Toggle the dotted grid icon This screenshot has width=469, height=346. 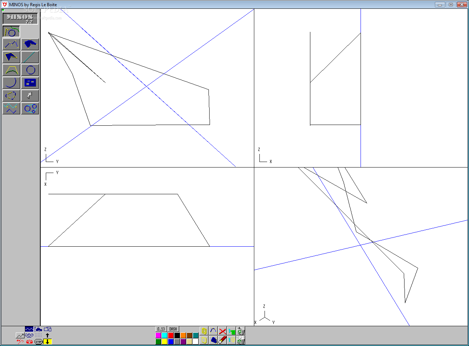pos(38,335)
